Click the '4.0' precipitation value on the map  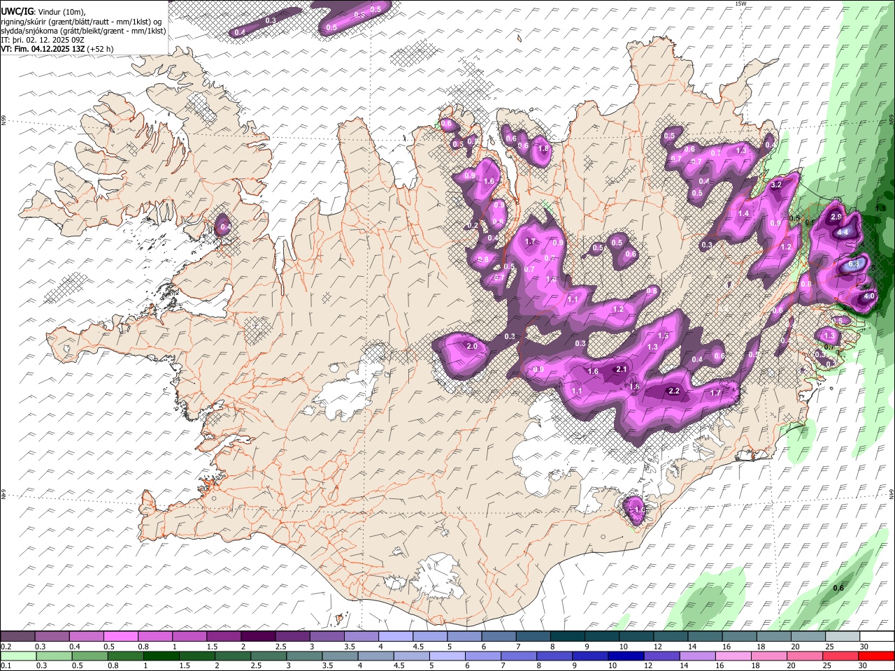coord(869,296)
